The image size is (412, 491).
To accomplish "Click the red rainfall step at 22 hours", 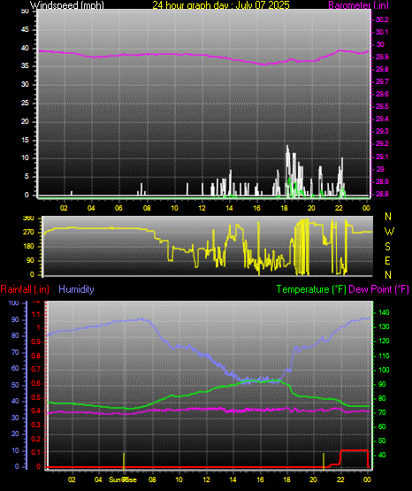I will [x=340, y=457].
